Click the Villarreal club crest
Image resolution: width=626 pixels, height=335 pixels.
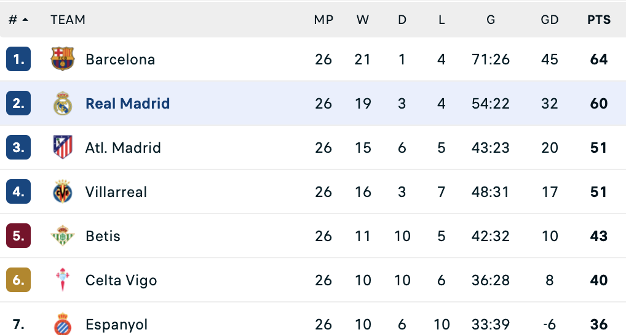(x=63, y=191)
